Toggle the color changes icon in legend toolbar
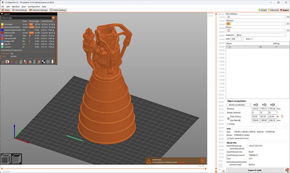 click(x=30, y=62)
